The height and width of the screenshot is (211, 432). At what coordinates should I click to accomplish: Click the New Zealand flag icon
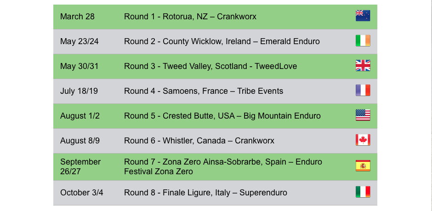[363, 16]
